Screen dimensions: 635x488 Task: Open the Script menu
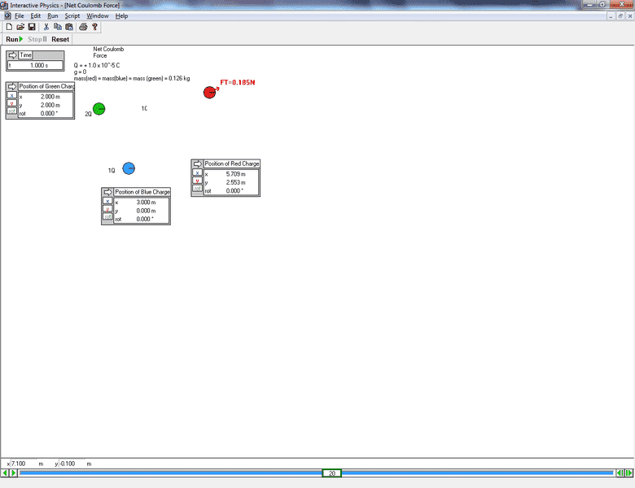point(72,15)
